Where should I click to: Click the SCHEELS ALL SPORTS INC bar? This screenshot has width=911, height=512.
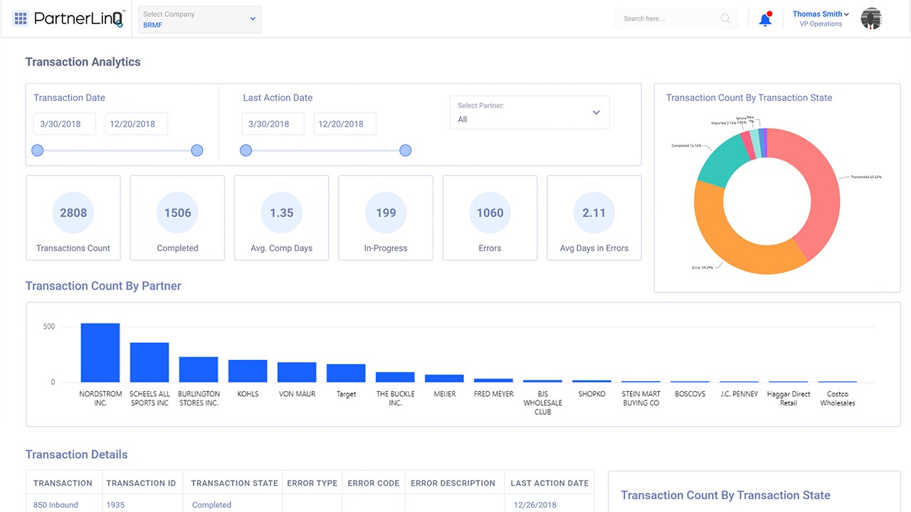coord(149,363)
